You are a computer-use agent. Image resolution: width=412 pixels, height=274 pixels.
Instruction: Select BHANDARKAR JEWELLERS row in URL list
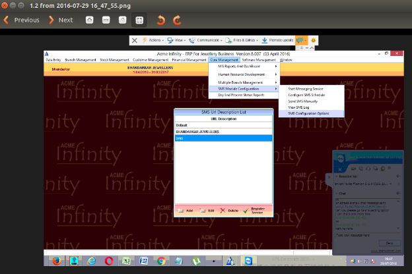tap(224, 132)
